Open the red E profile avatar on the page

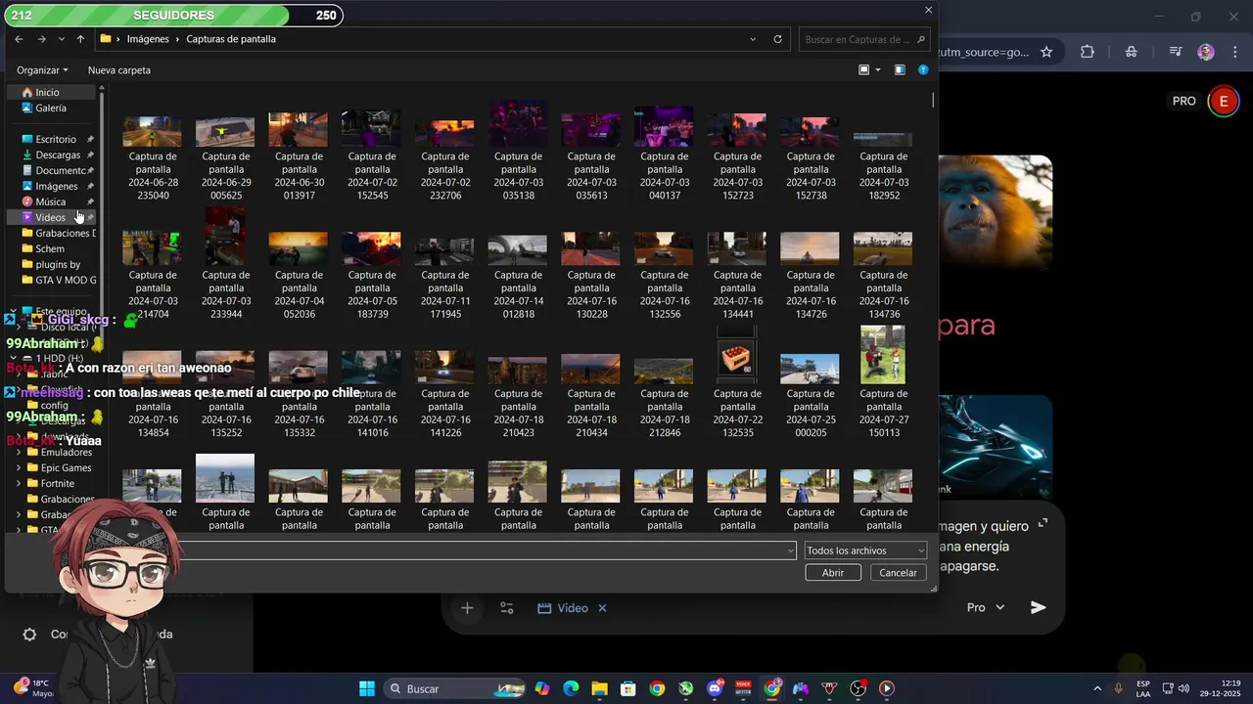tap(1223, 101)
